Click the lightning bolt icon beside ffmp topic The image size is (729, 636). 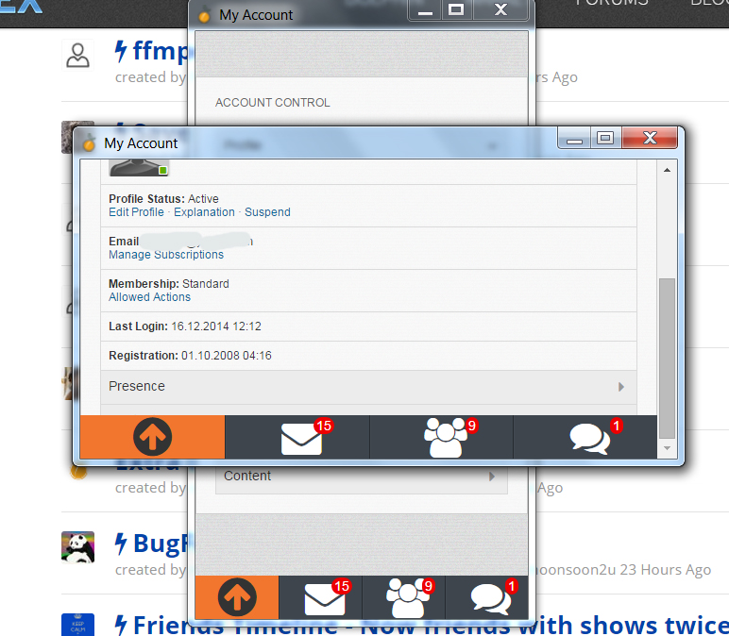(121, 51)
